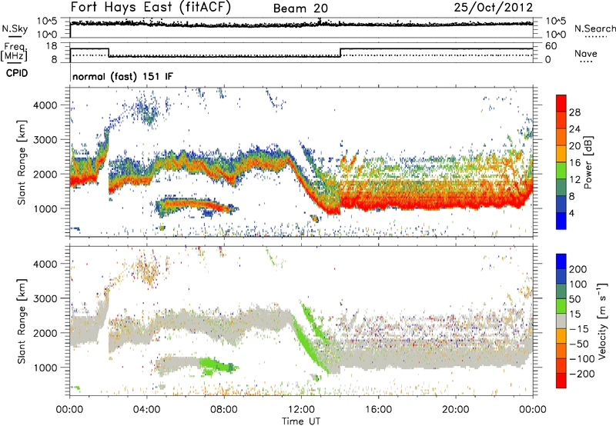Click the 'Fort Hays East (fitACF)' title
This screenshot has width=616, height=426.
(x=151, y=7)
